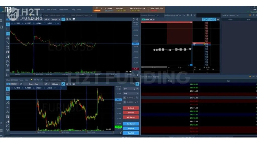Click the account user icon

click(x=97, y=8)
